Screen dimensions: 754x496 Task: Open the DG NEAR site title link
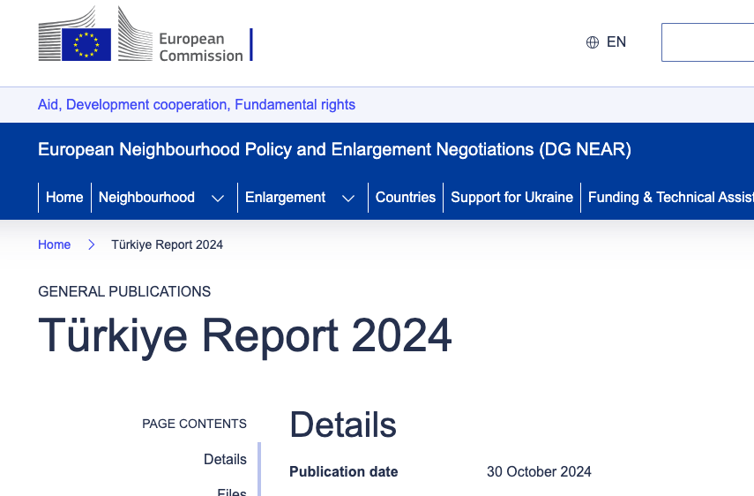point(334,149)
